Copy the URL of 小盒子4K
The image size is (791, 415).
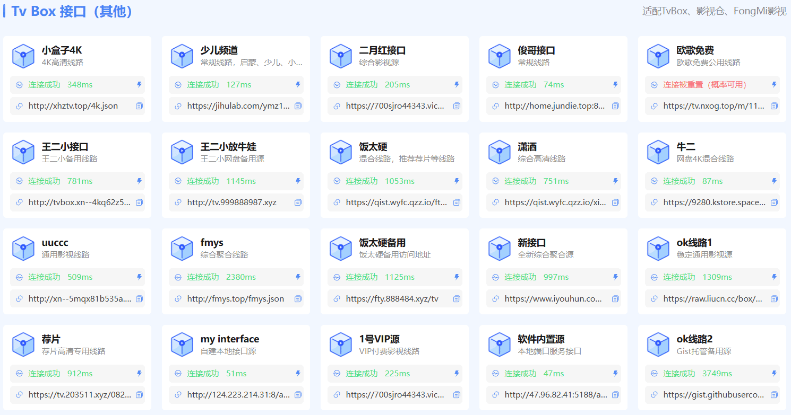139,106
